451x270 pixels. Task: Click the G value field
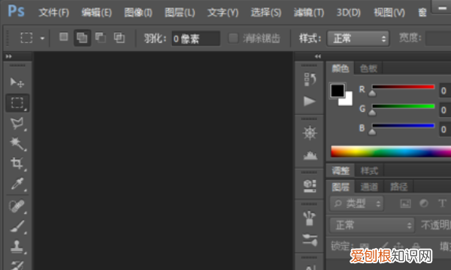click(445, 110)
